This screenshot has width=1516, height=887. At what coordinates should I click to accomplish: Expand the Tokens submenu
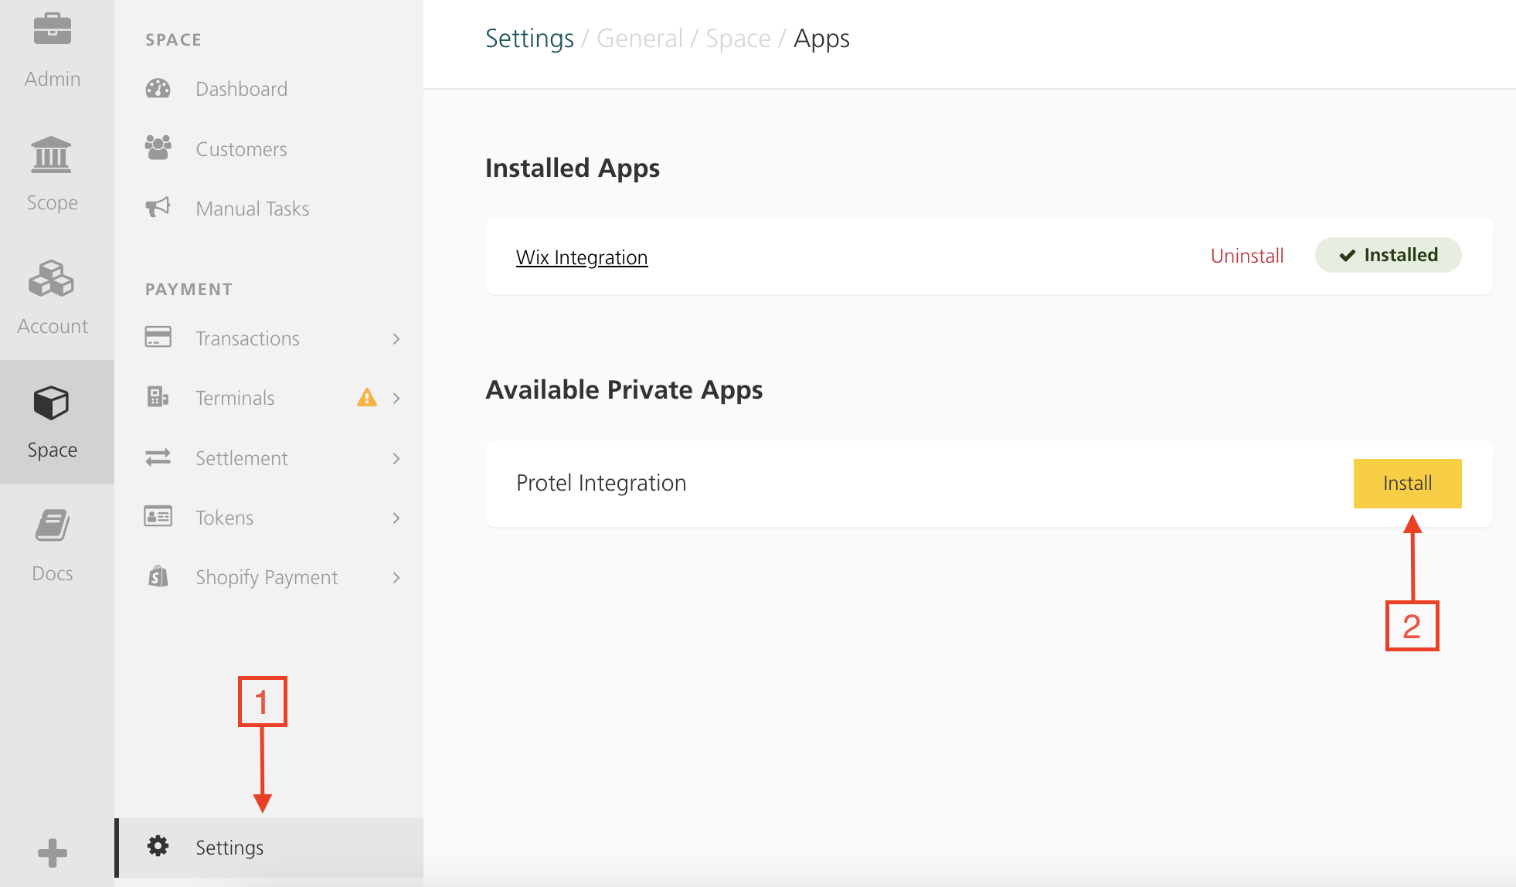pos(396,517)
